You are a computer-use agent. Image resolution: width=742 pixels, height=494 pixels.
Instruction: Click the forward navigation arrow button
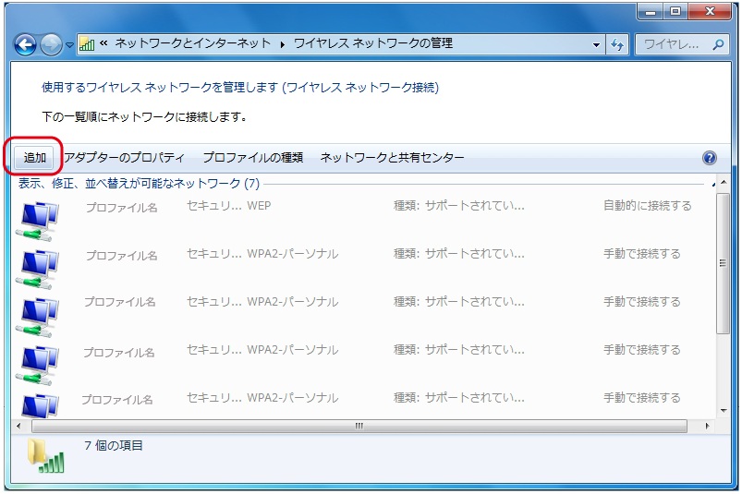click(x=51, y=43)
